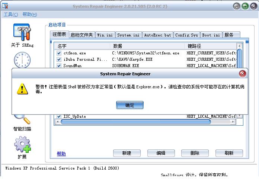Click the list's scroll down arrow

point(239,116)
